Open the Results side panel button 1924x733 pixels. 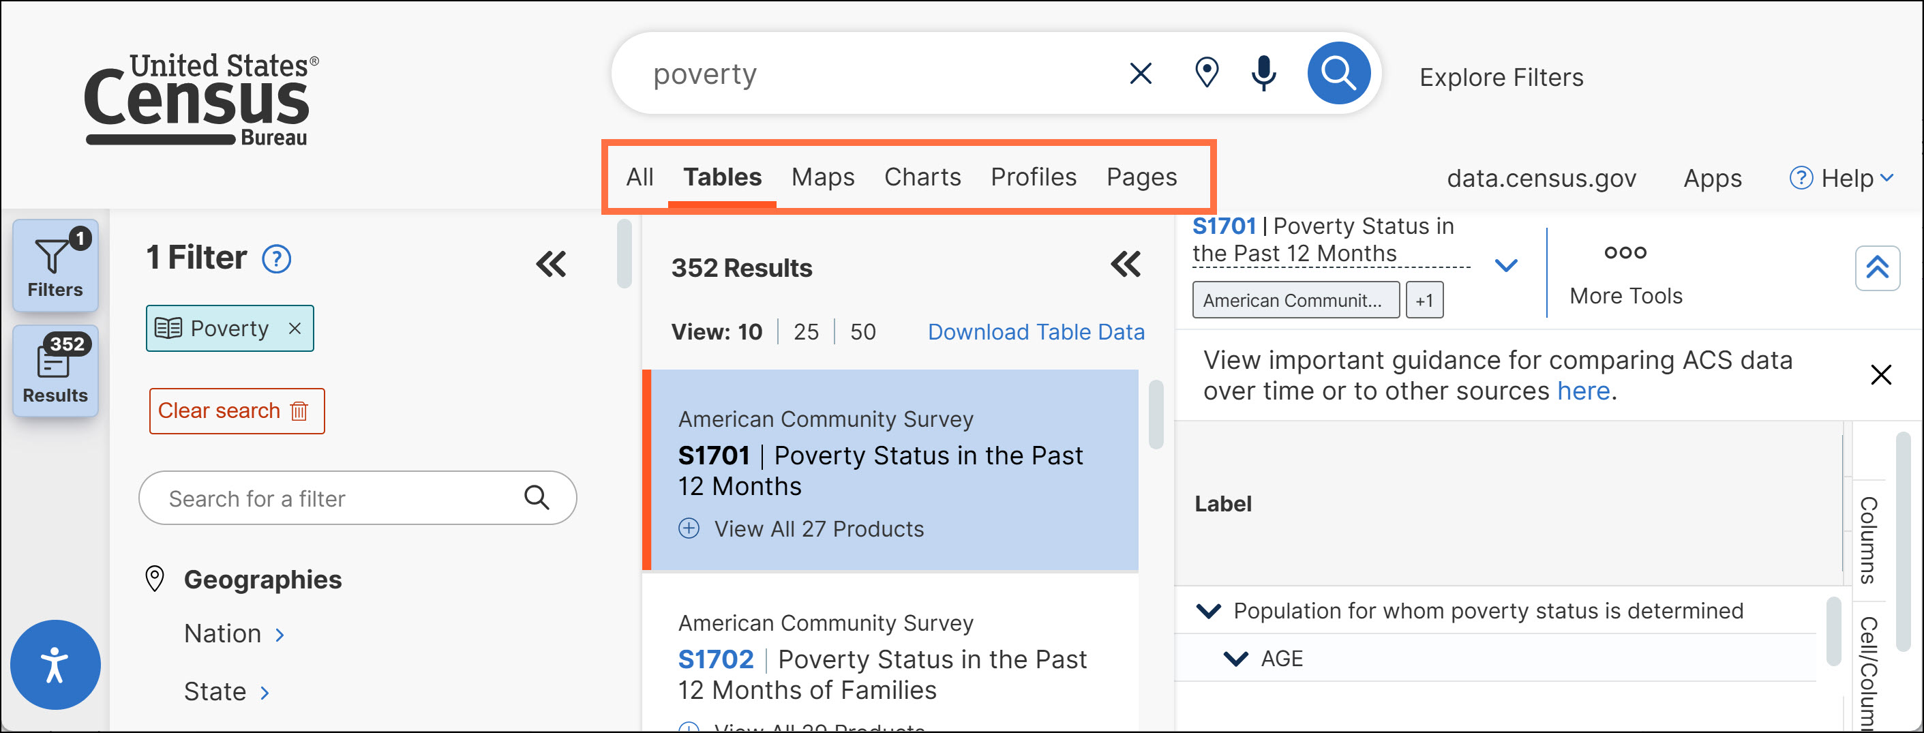pos(55,371)
